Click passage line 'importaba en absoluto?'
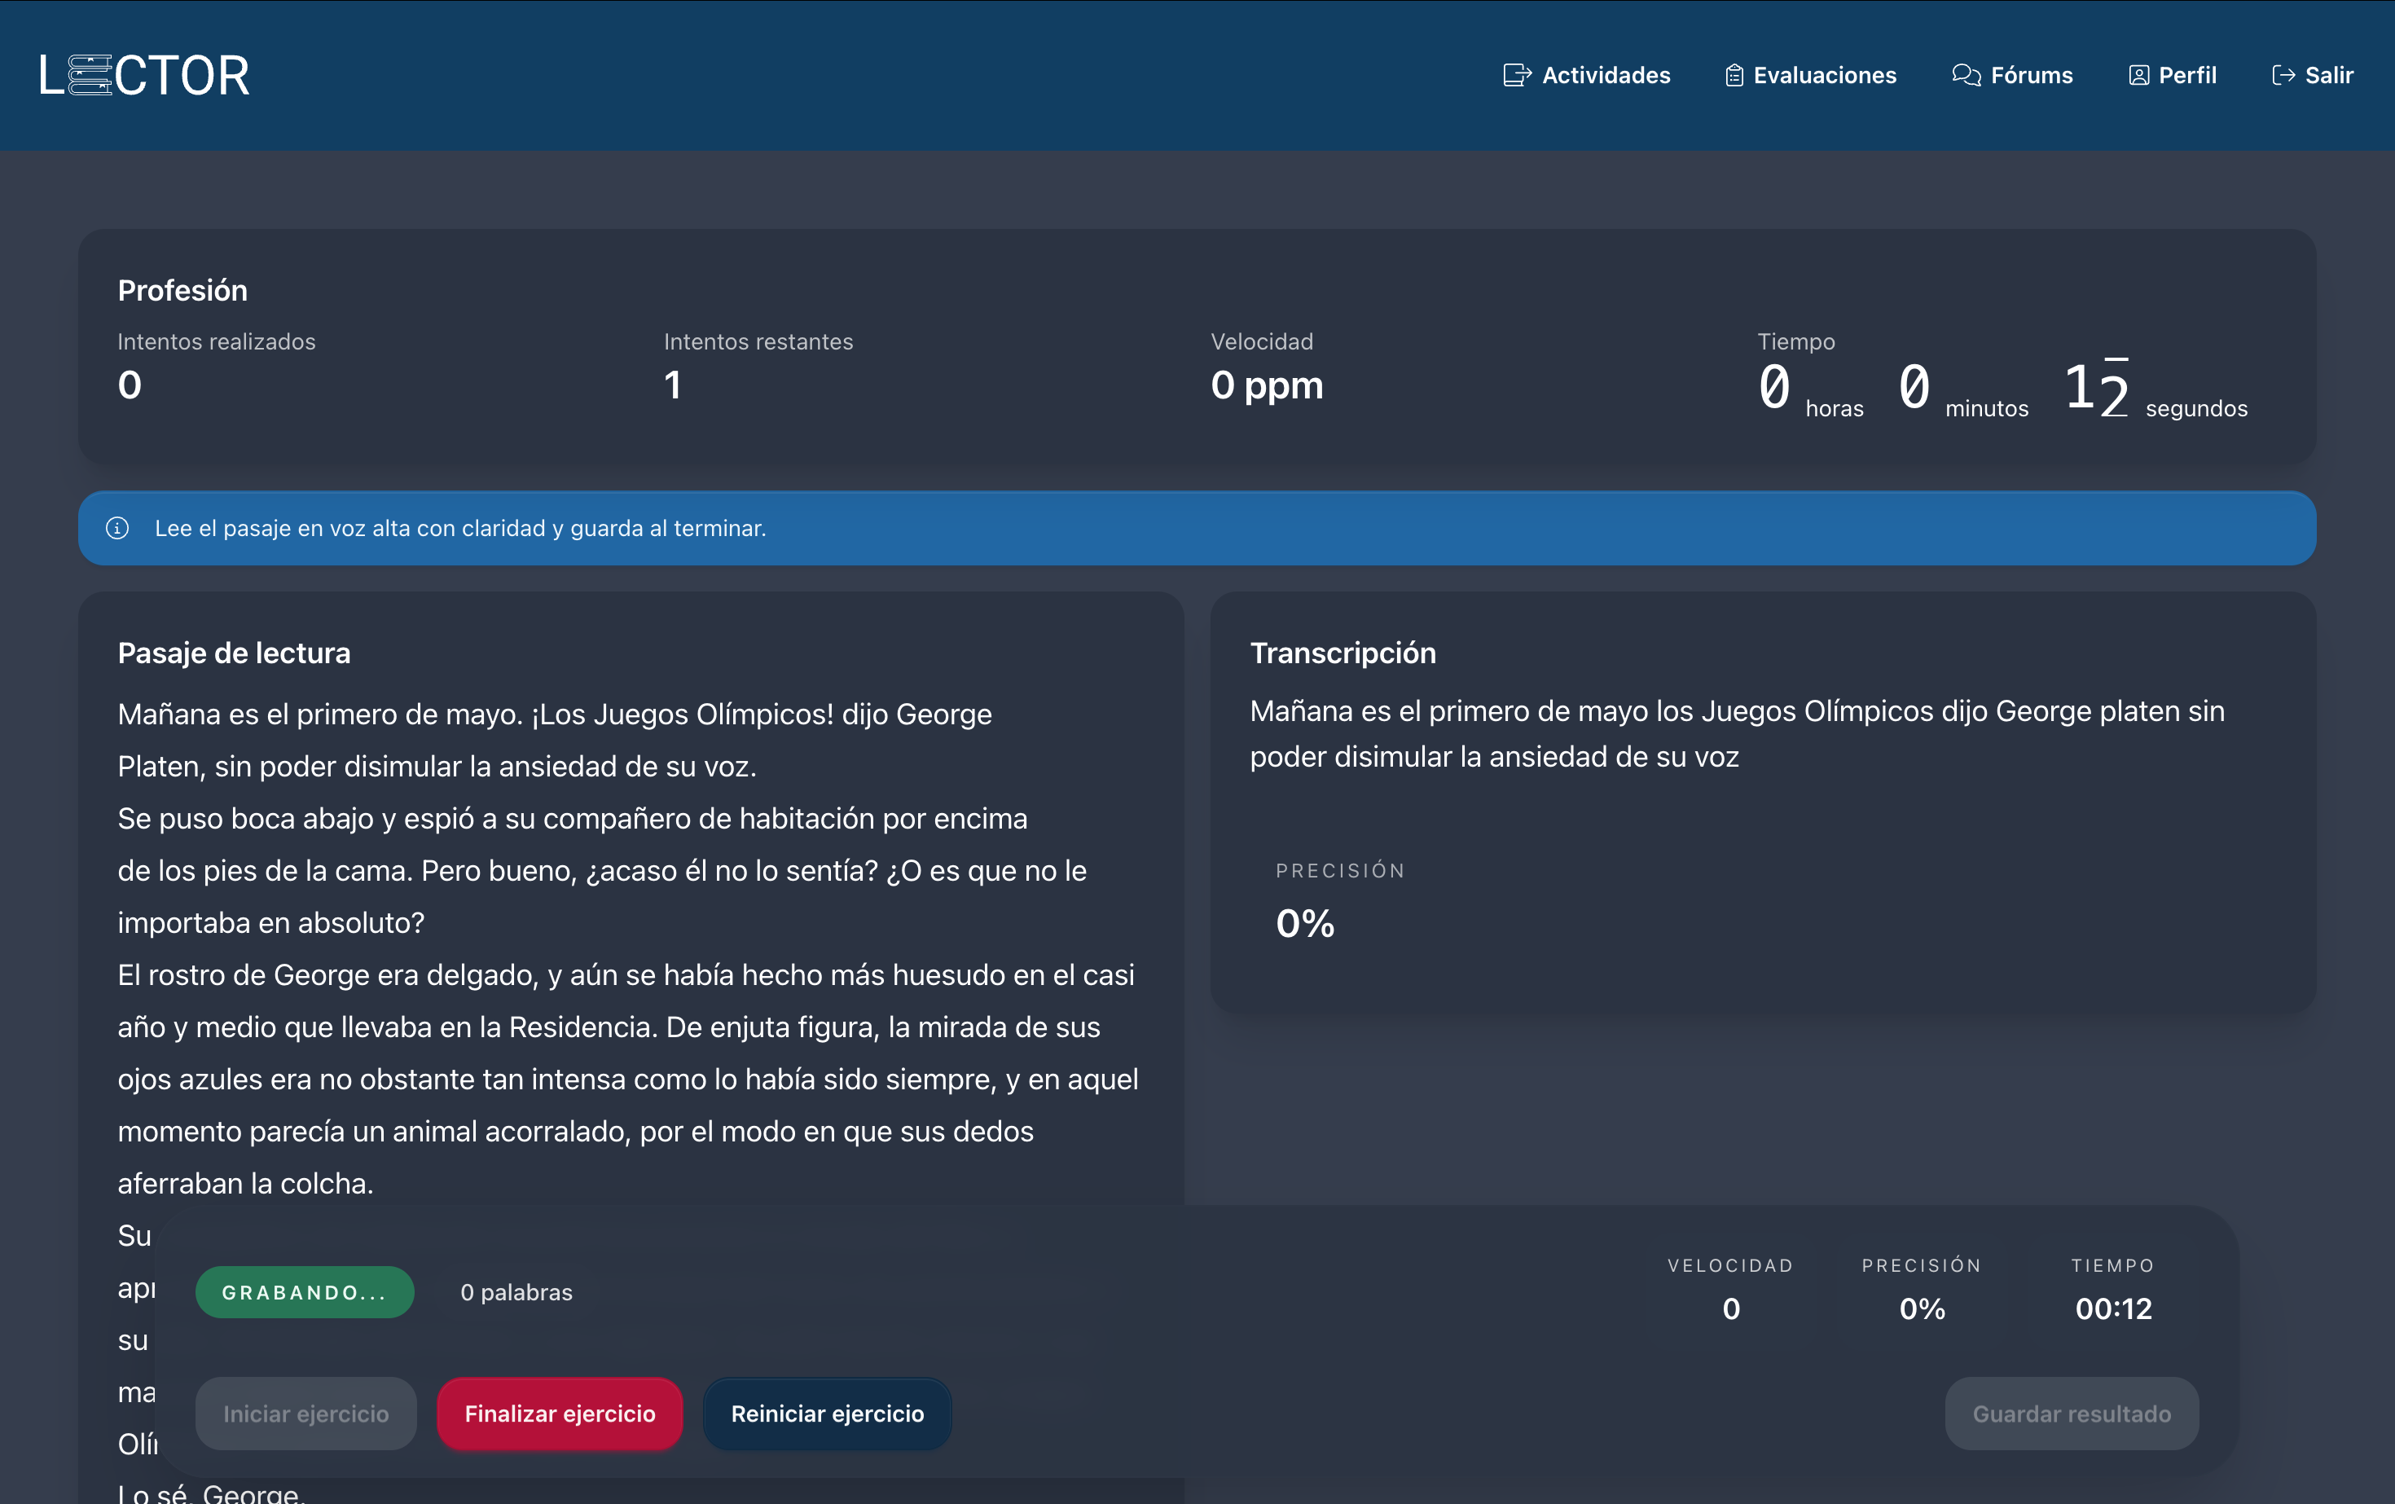 [271, 923]
